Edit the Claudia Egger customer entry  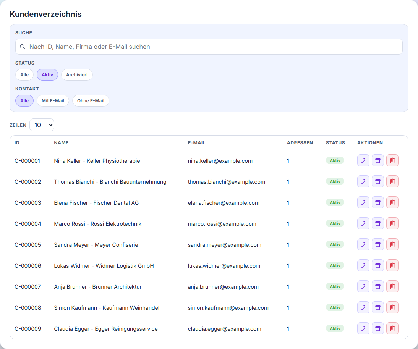[363, 329]
